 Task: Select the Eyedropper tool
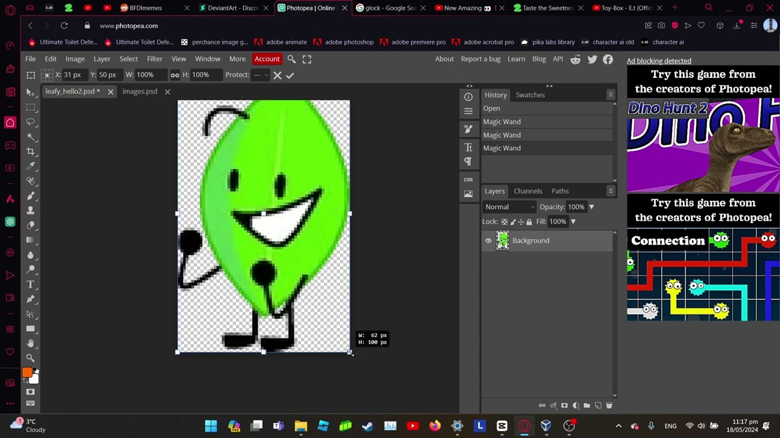[x=30, y=166]
